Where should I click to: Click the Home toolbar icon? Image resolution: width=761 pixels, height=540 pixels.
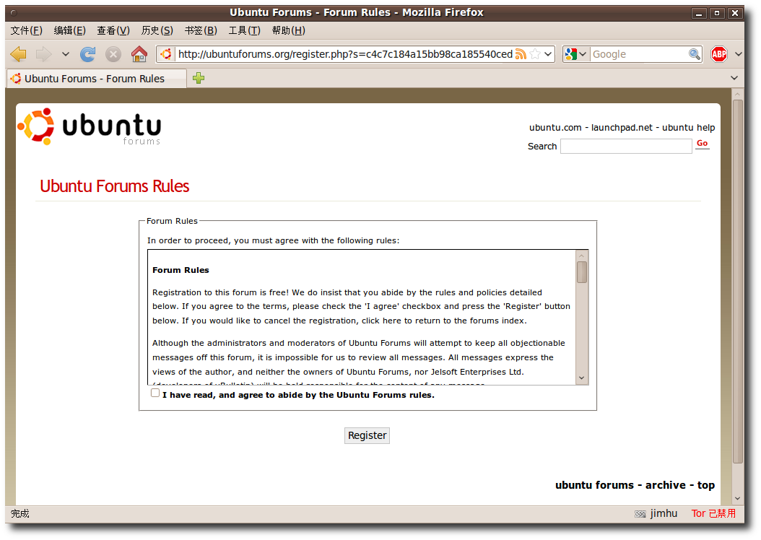click(139, 54)
